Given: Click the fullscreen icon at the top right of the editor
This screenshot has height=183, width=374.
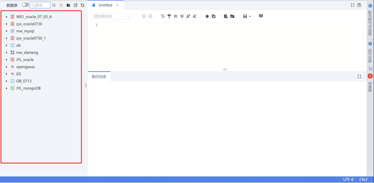Looking at the screenshot, I should coord(353,5).
